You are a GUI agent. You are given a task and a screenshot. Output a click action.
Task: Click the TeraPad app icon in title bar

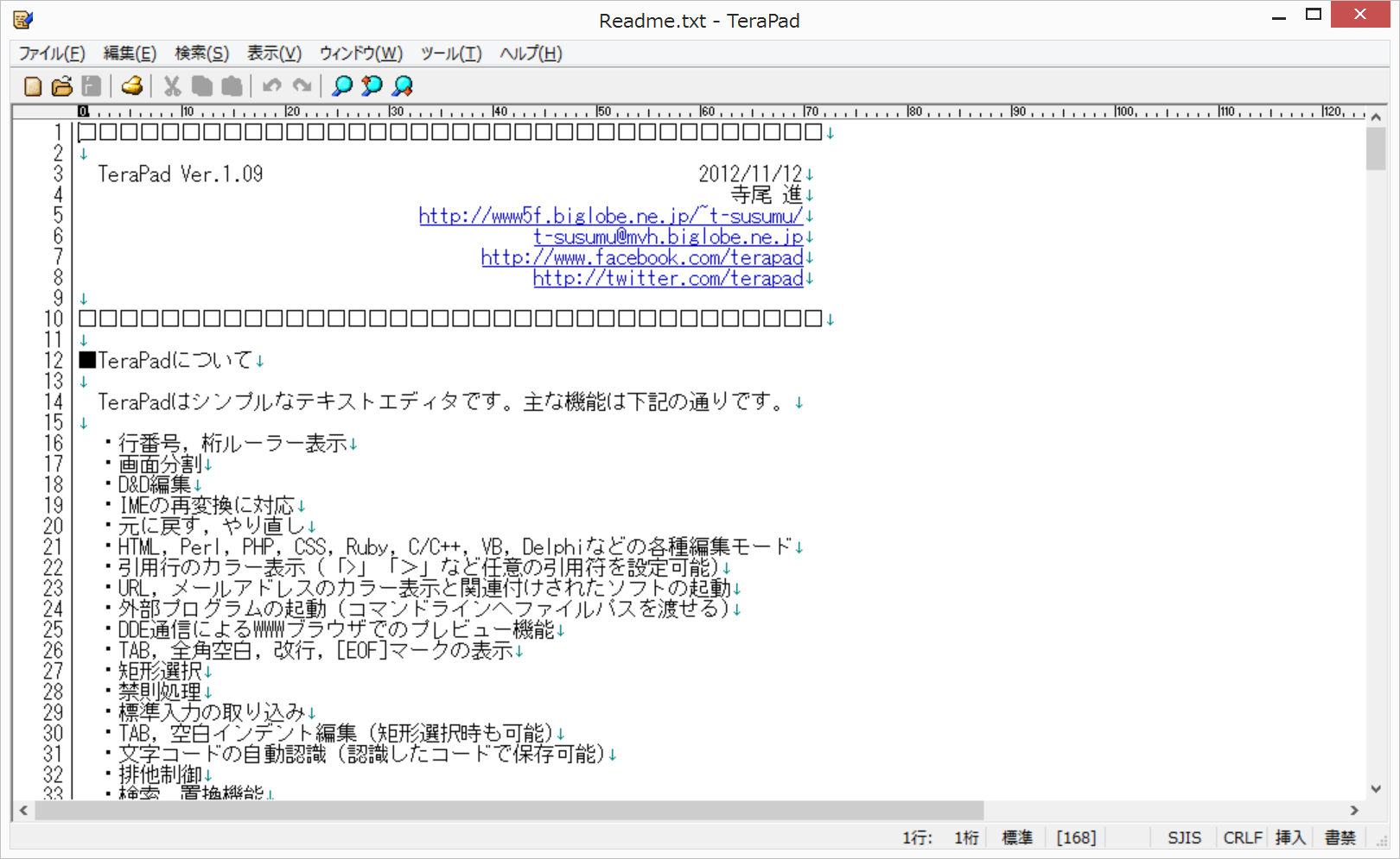23,19
